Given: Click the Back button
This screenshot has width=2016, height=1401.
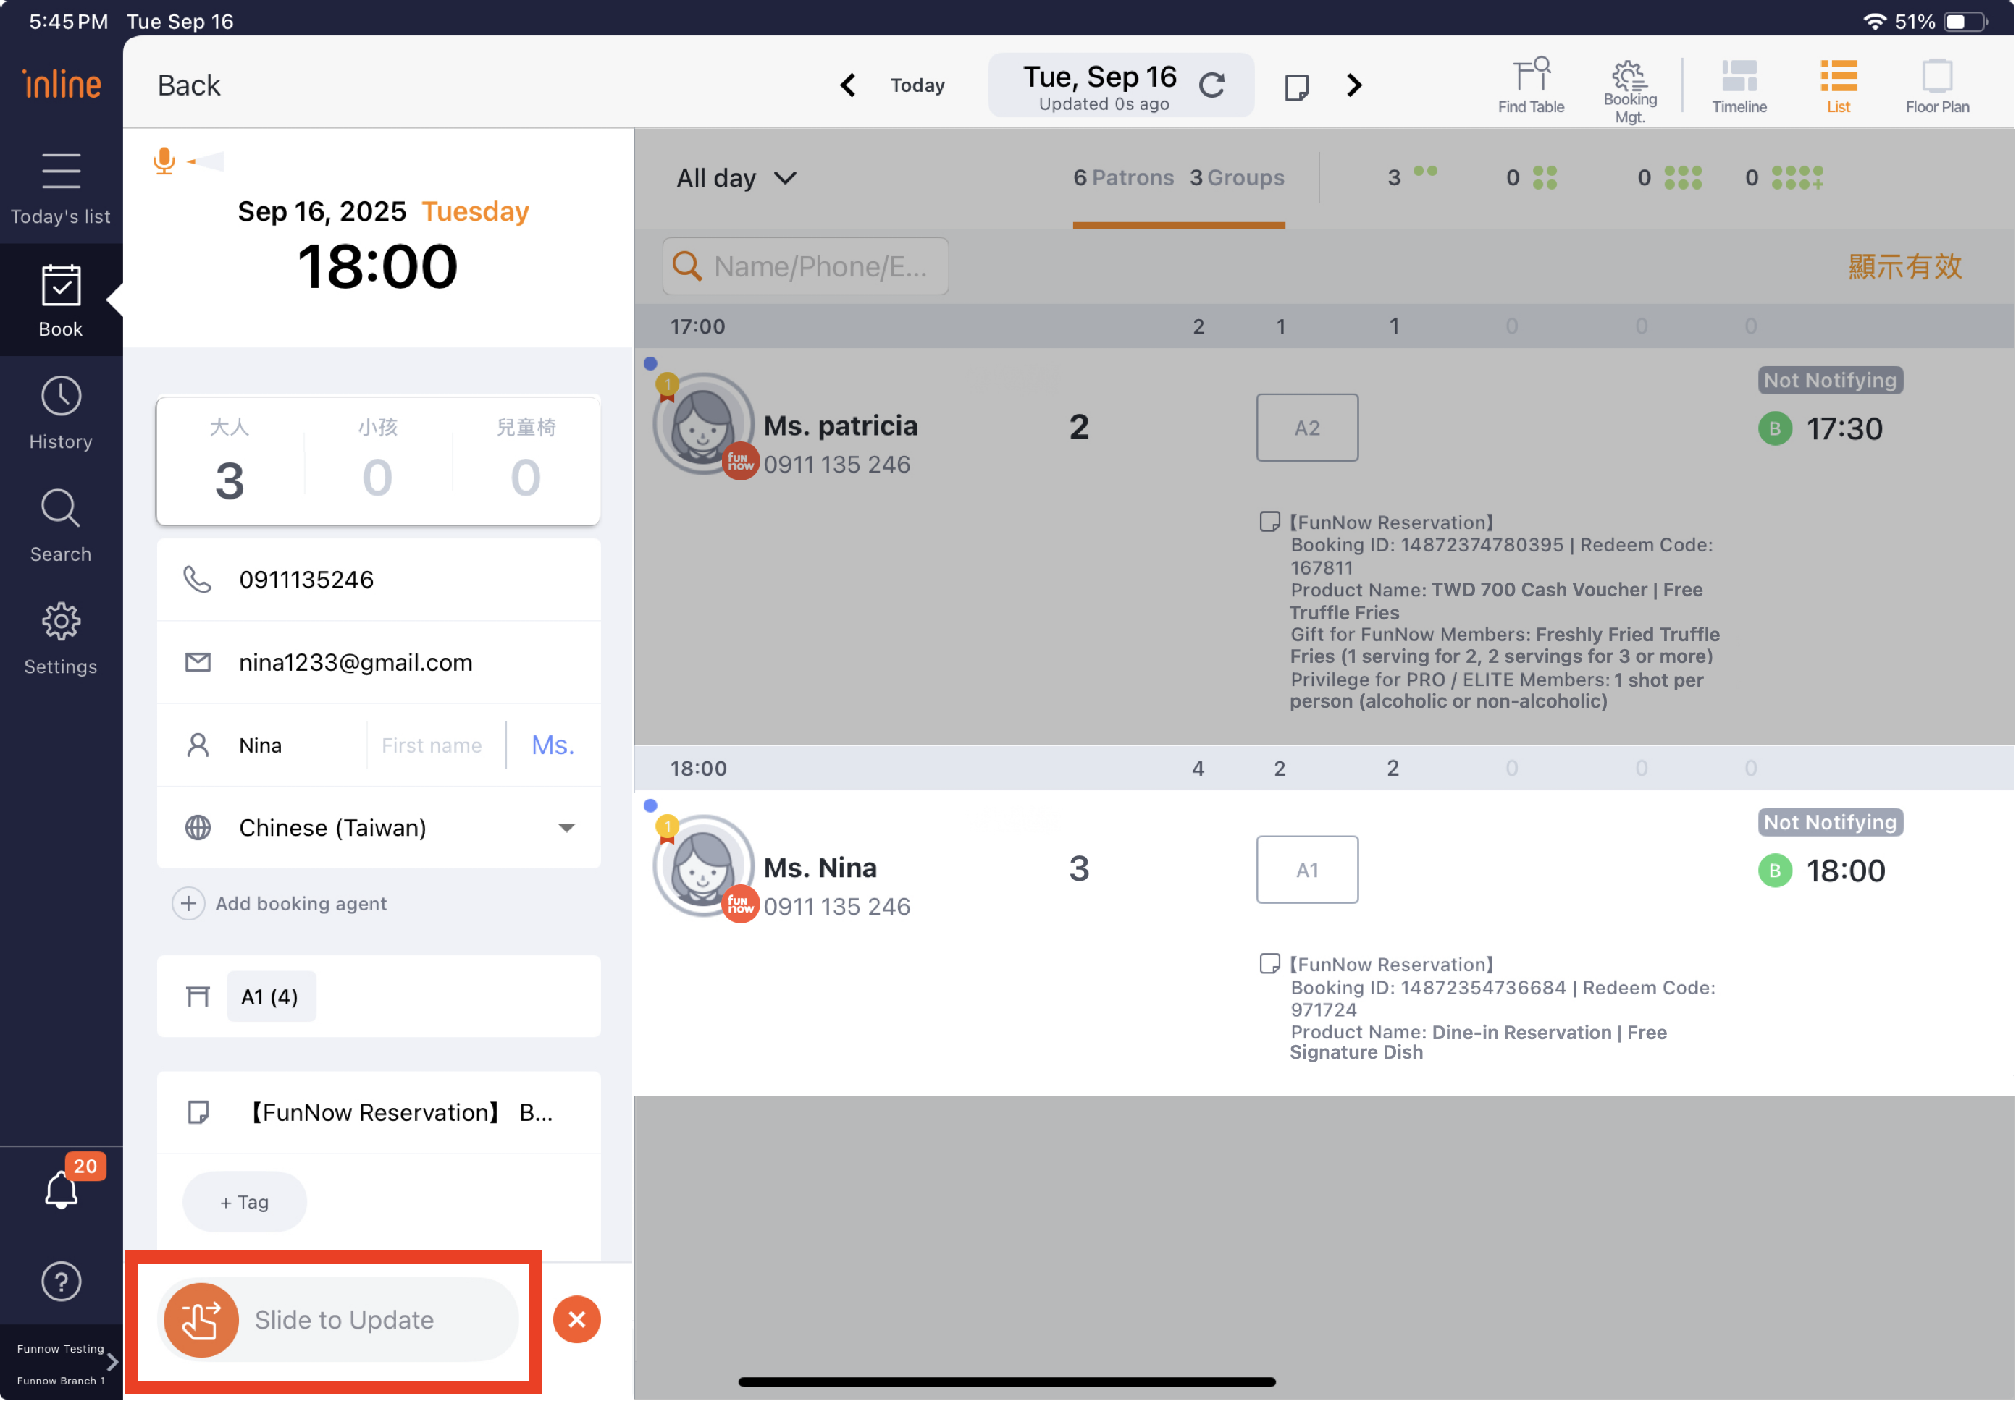Looking at the screenshot, I should pyautogui.click(x=189, y=85).
